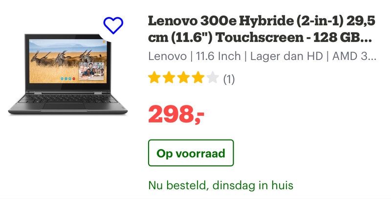Click the laptop touchpad in the product image
The height and width of the screenshot is (199, 391).
coord(65,106)
